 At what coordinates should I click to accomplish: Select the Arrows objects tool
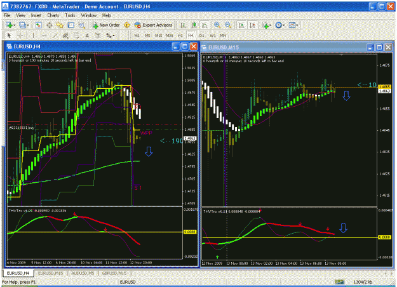click(109, 36)
